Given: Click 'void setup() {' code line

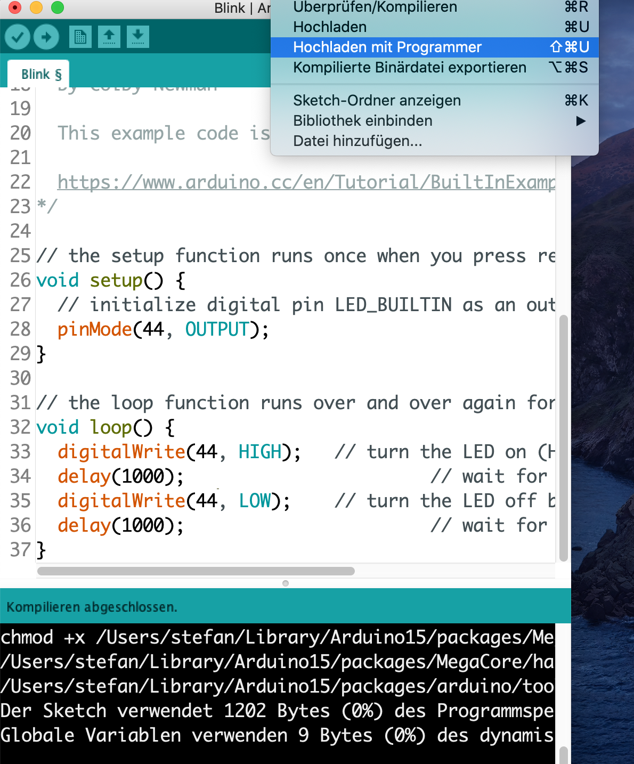Looking at the screenshot, I should [x=111, y=280].
